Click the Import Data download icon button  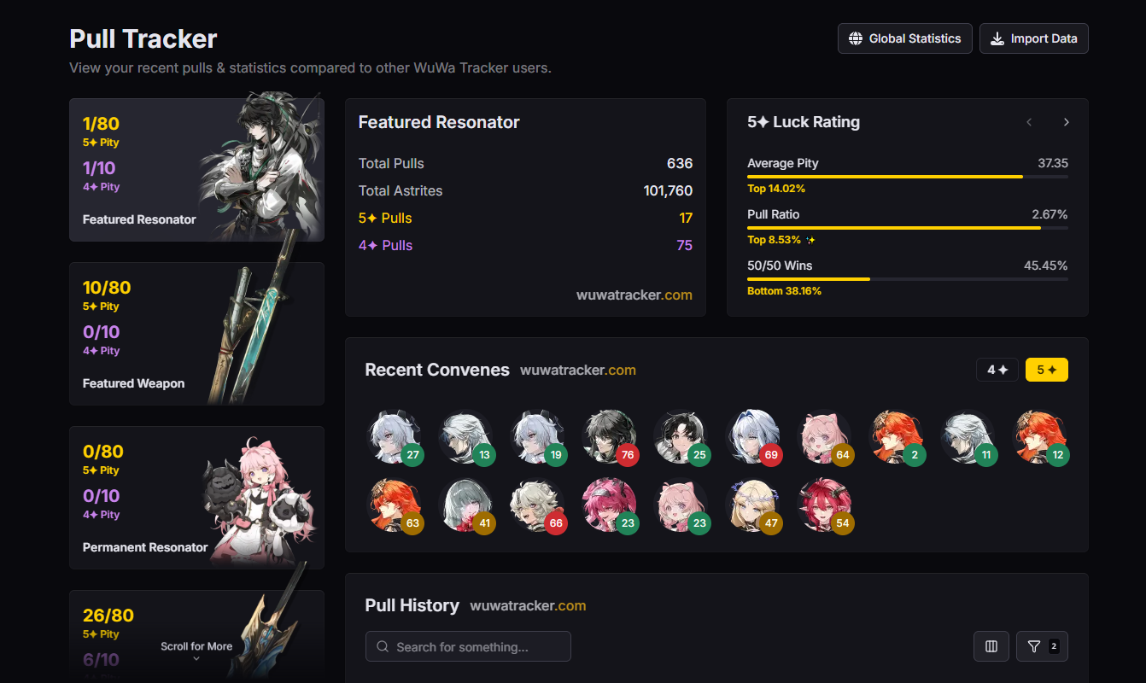tap(1034, 38)
